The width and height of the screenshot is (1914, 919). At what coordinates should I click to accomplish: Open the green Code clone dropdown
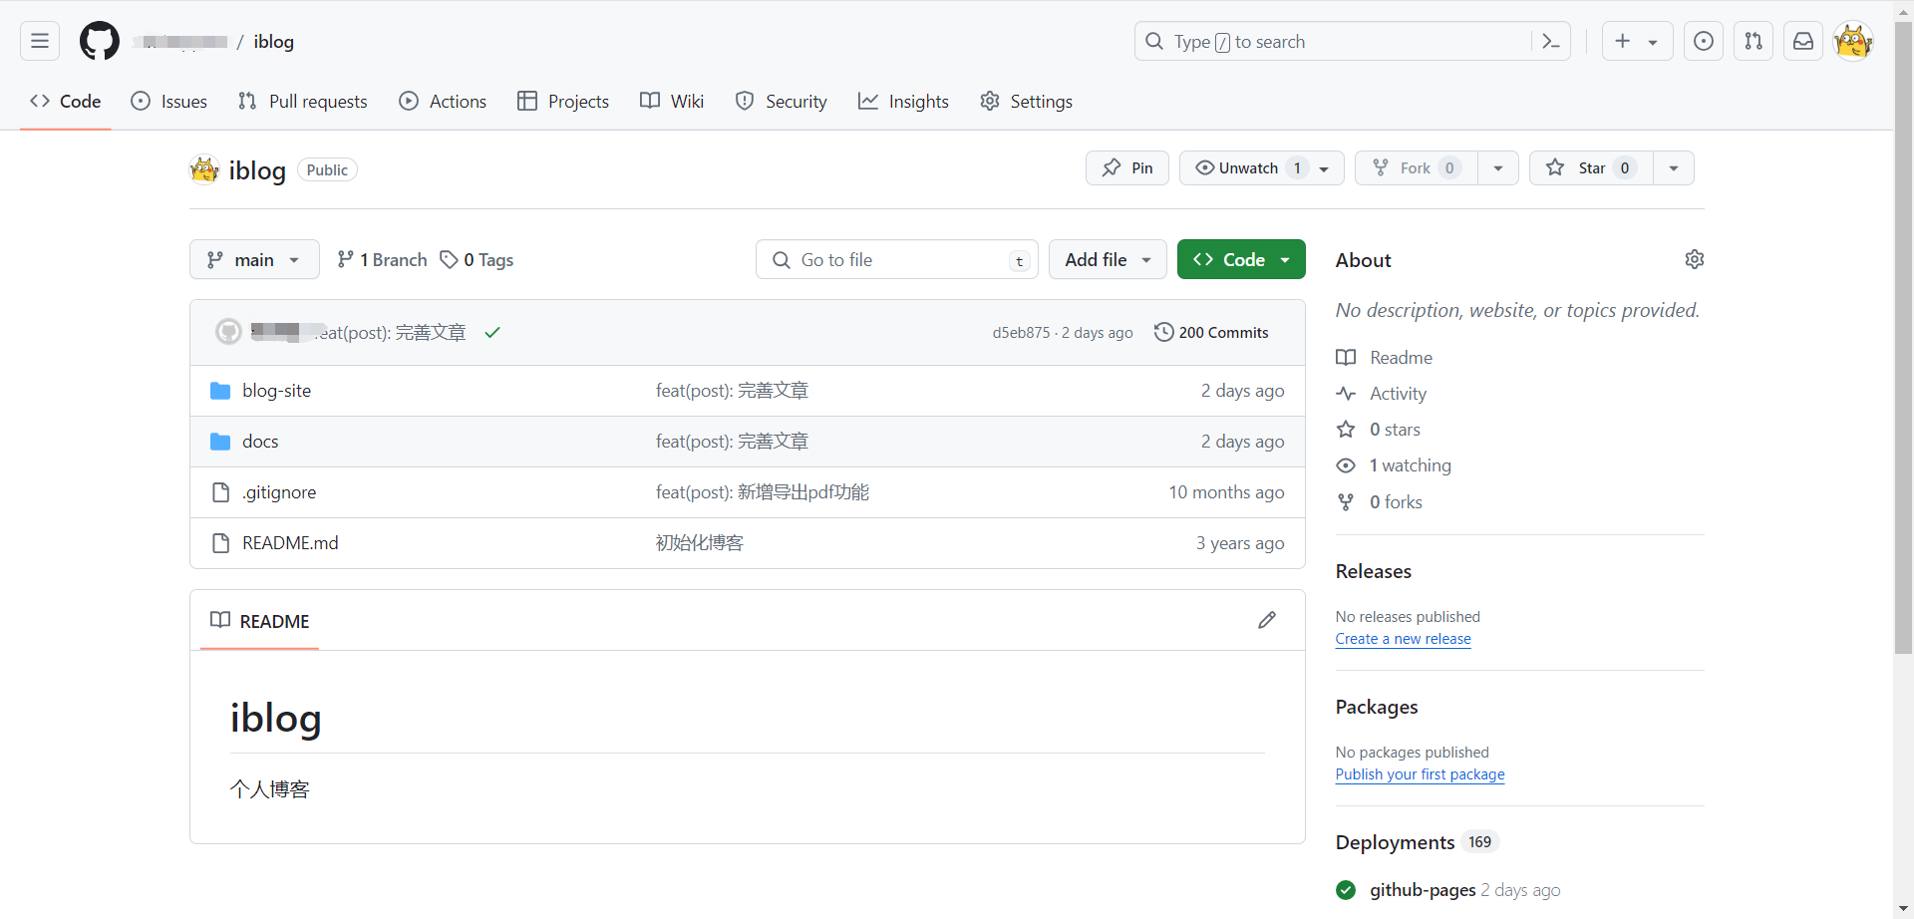[1241, 259]
